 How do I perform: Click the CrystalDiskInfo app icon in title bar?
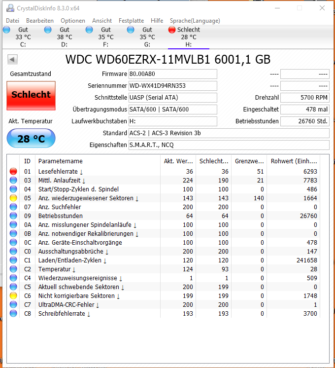[10, 8]
